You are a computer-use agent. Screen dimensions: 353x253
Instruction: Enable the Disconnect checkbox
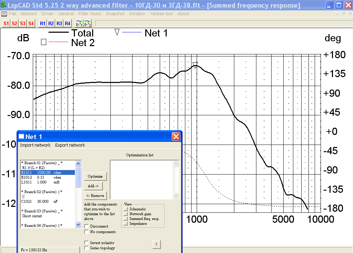pos(86,226)
